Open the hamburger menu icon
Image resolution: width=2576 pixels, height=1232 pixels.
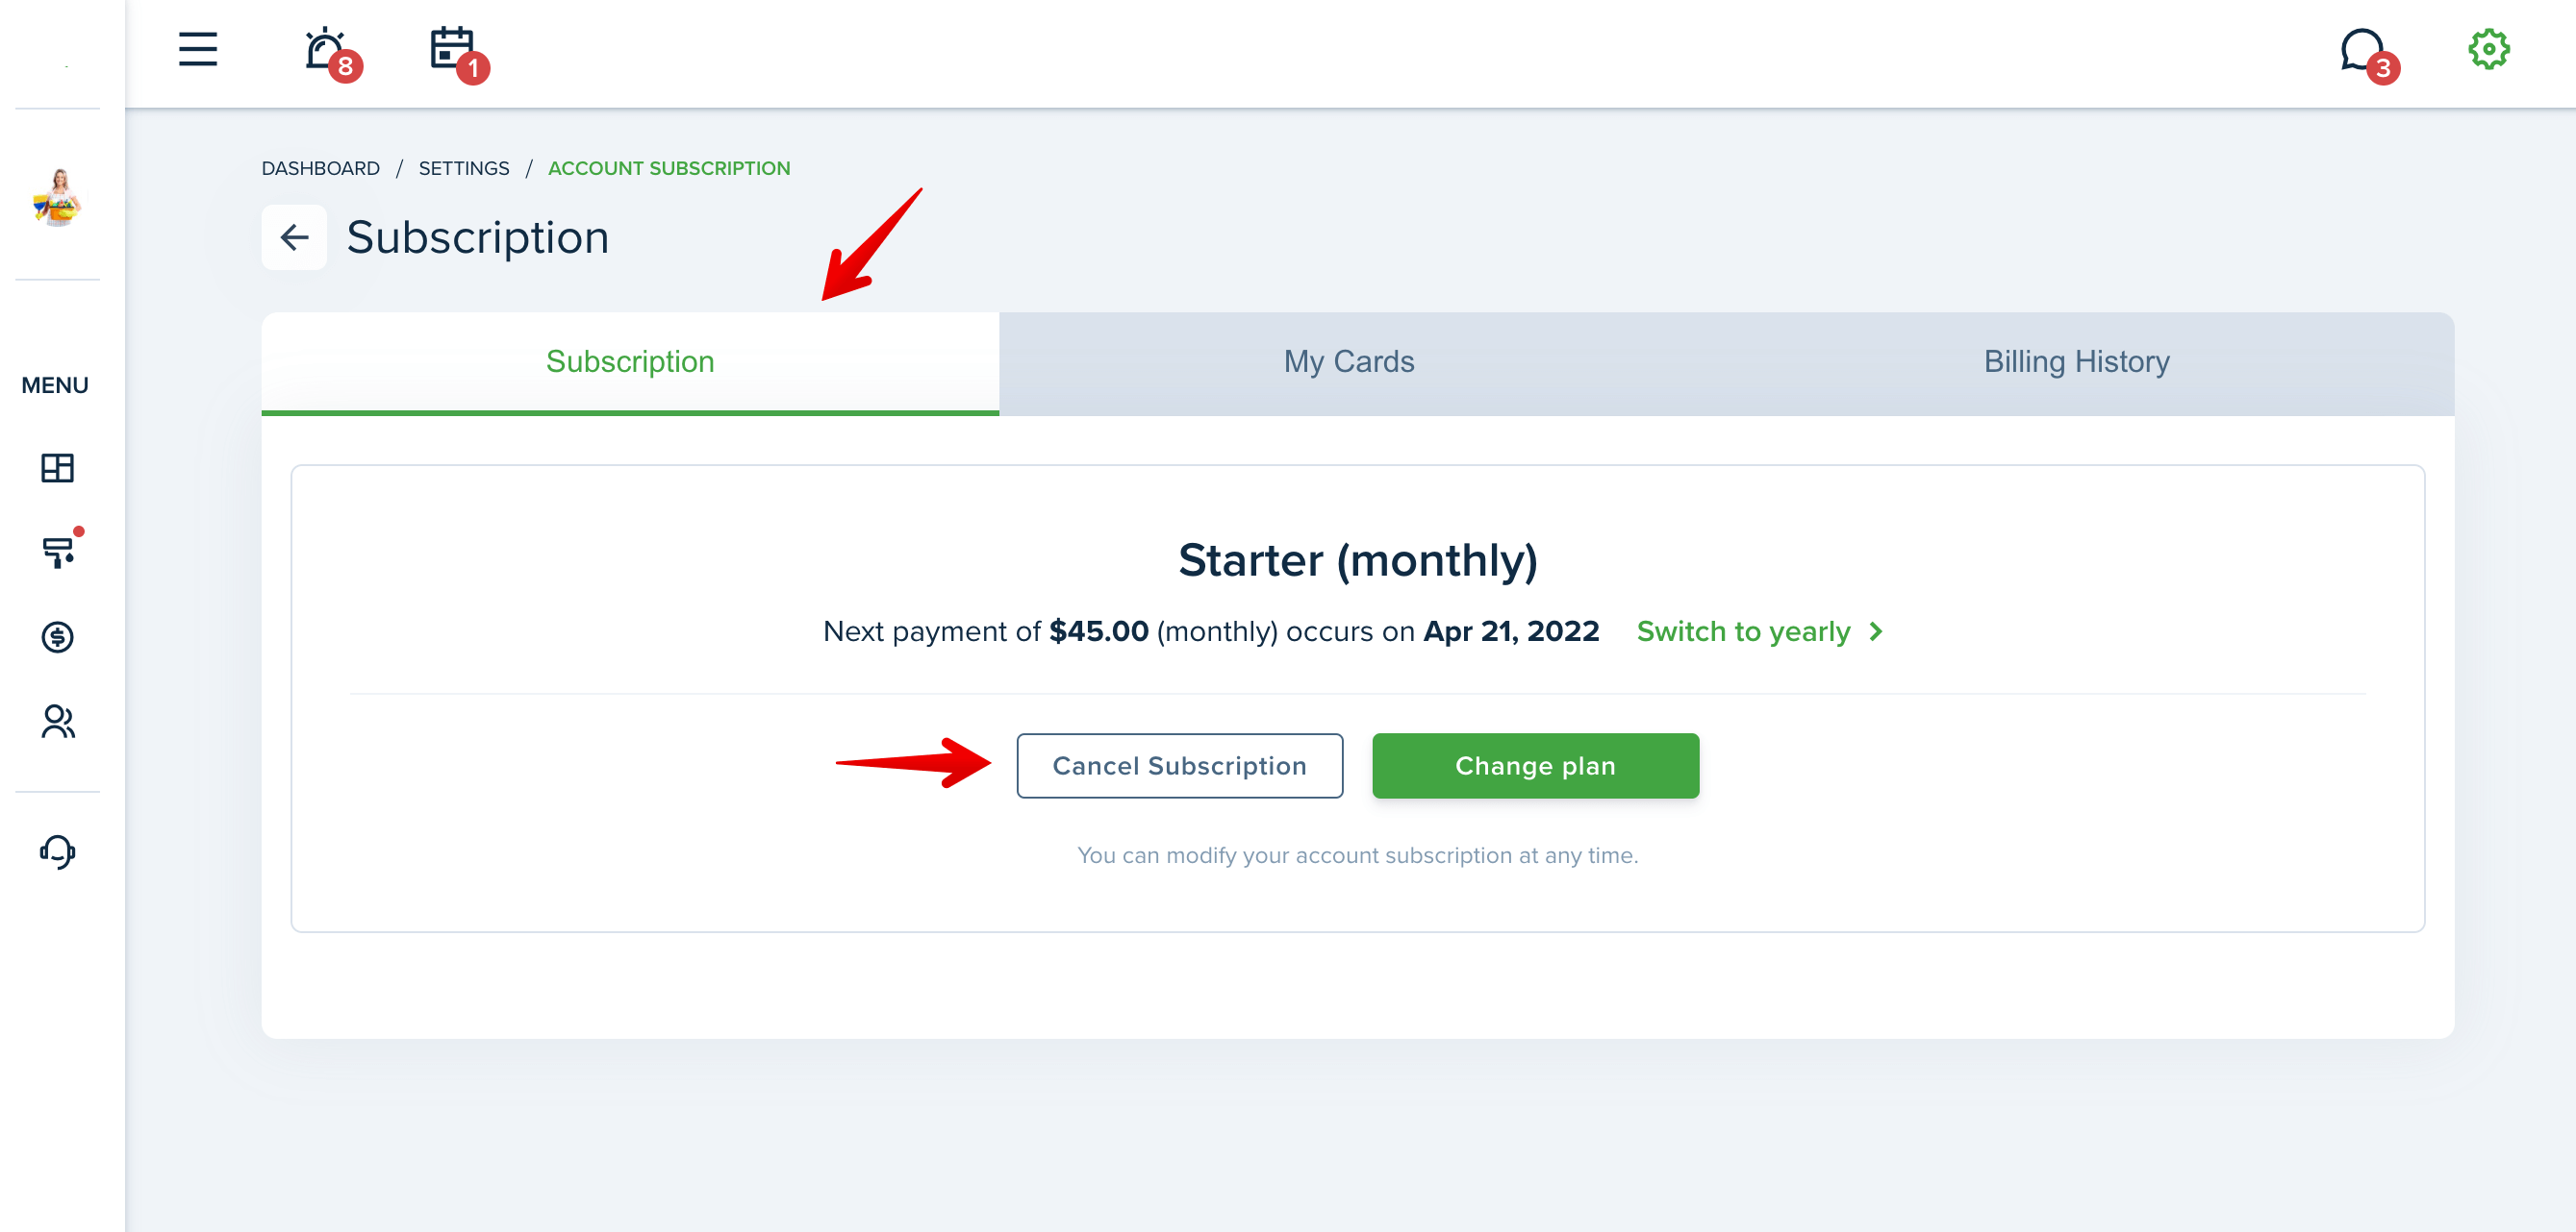[x=198, y=49]
